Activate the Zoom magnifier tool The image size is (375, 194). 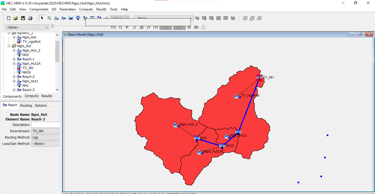pos(49,18)
